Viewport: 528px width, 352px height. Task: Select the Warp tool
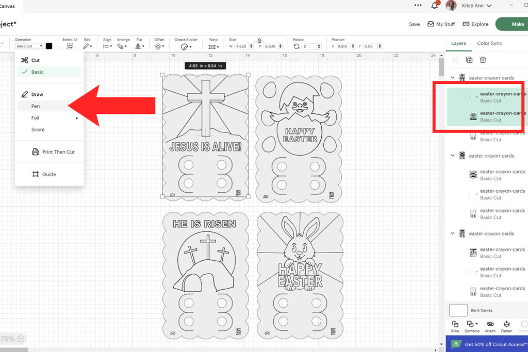point(213,46)
